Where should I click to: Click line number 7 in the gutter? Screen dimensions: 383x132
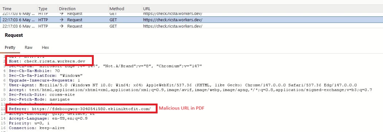pos(4,85)
